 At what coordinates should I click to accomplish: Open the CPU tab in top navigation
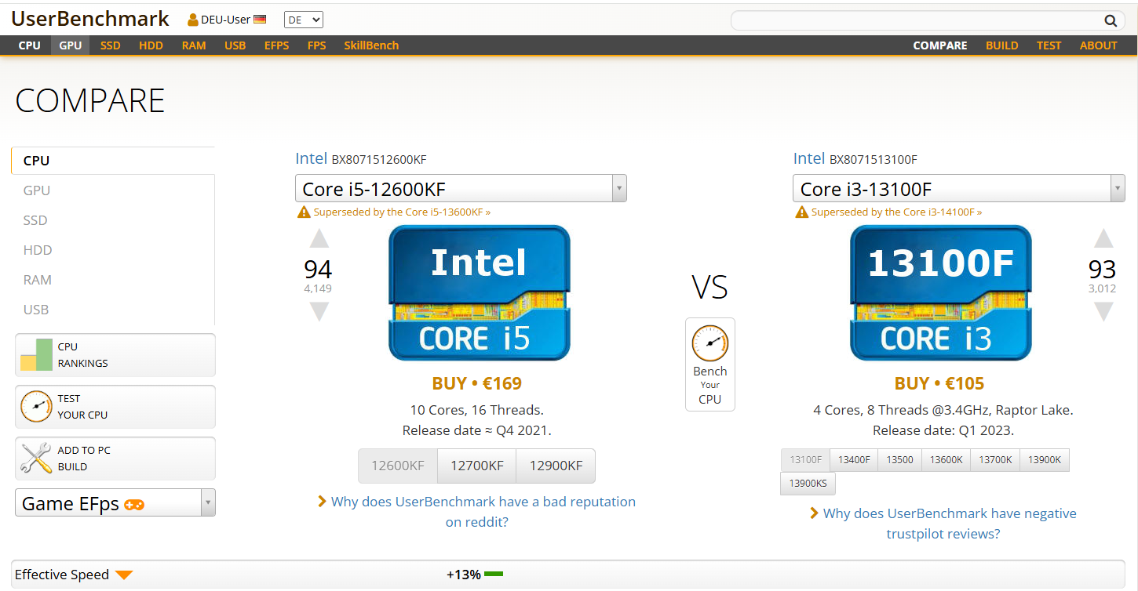pyautogui.click(x=30, y=45)
